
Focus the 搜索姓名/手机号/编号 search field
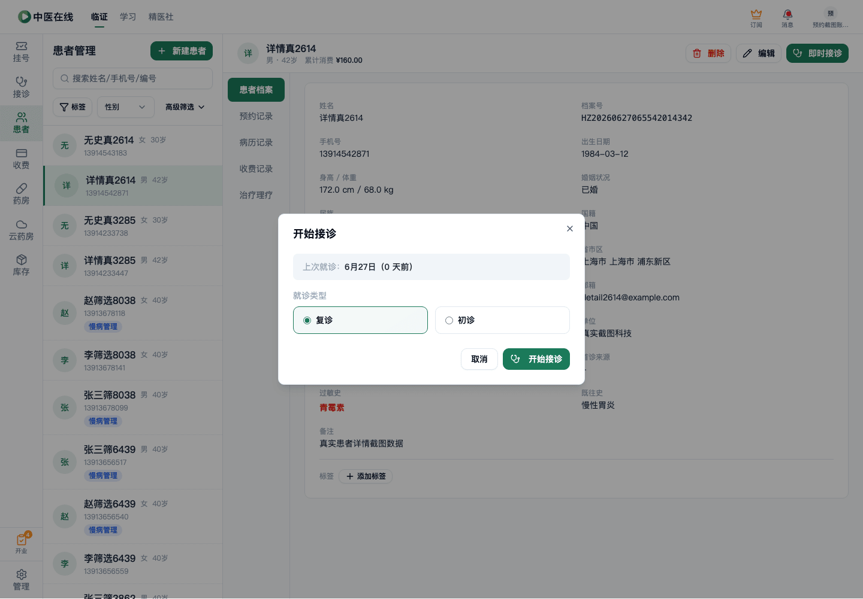point(132,78)
